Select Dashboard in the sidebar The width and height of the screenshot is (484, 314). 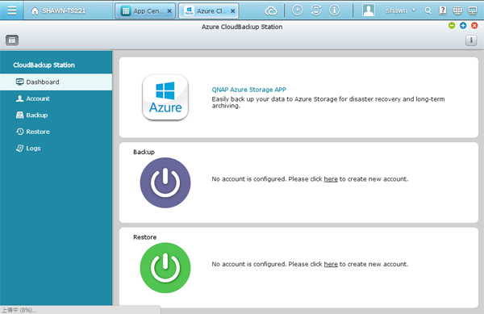point(56,82)
